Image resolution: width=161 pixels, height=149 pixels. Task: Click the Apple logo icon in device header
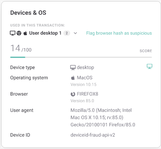(25, 33)
